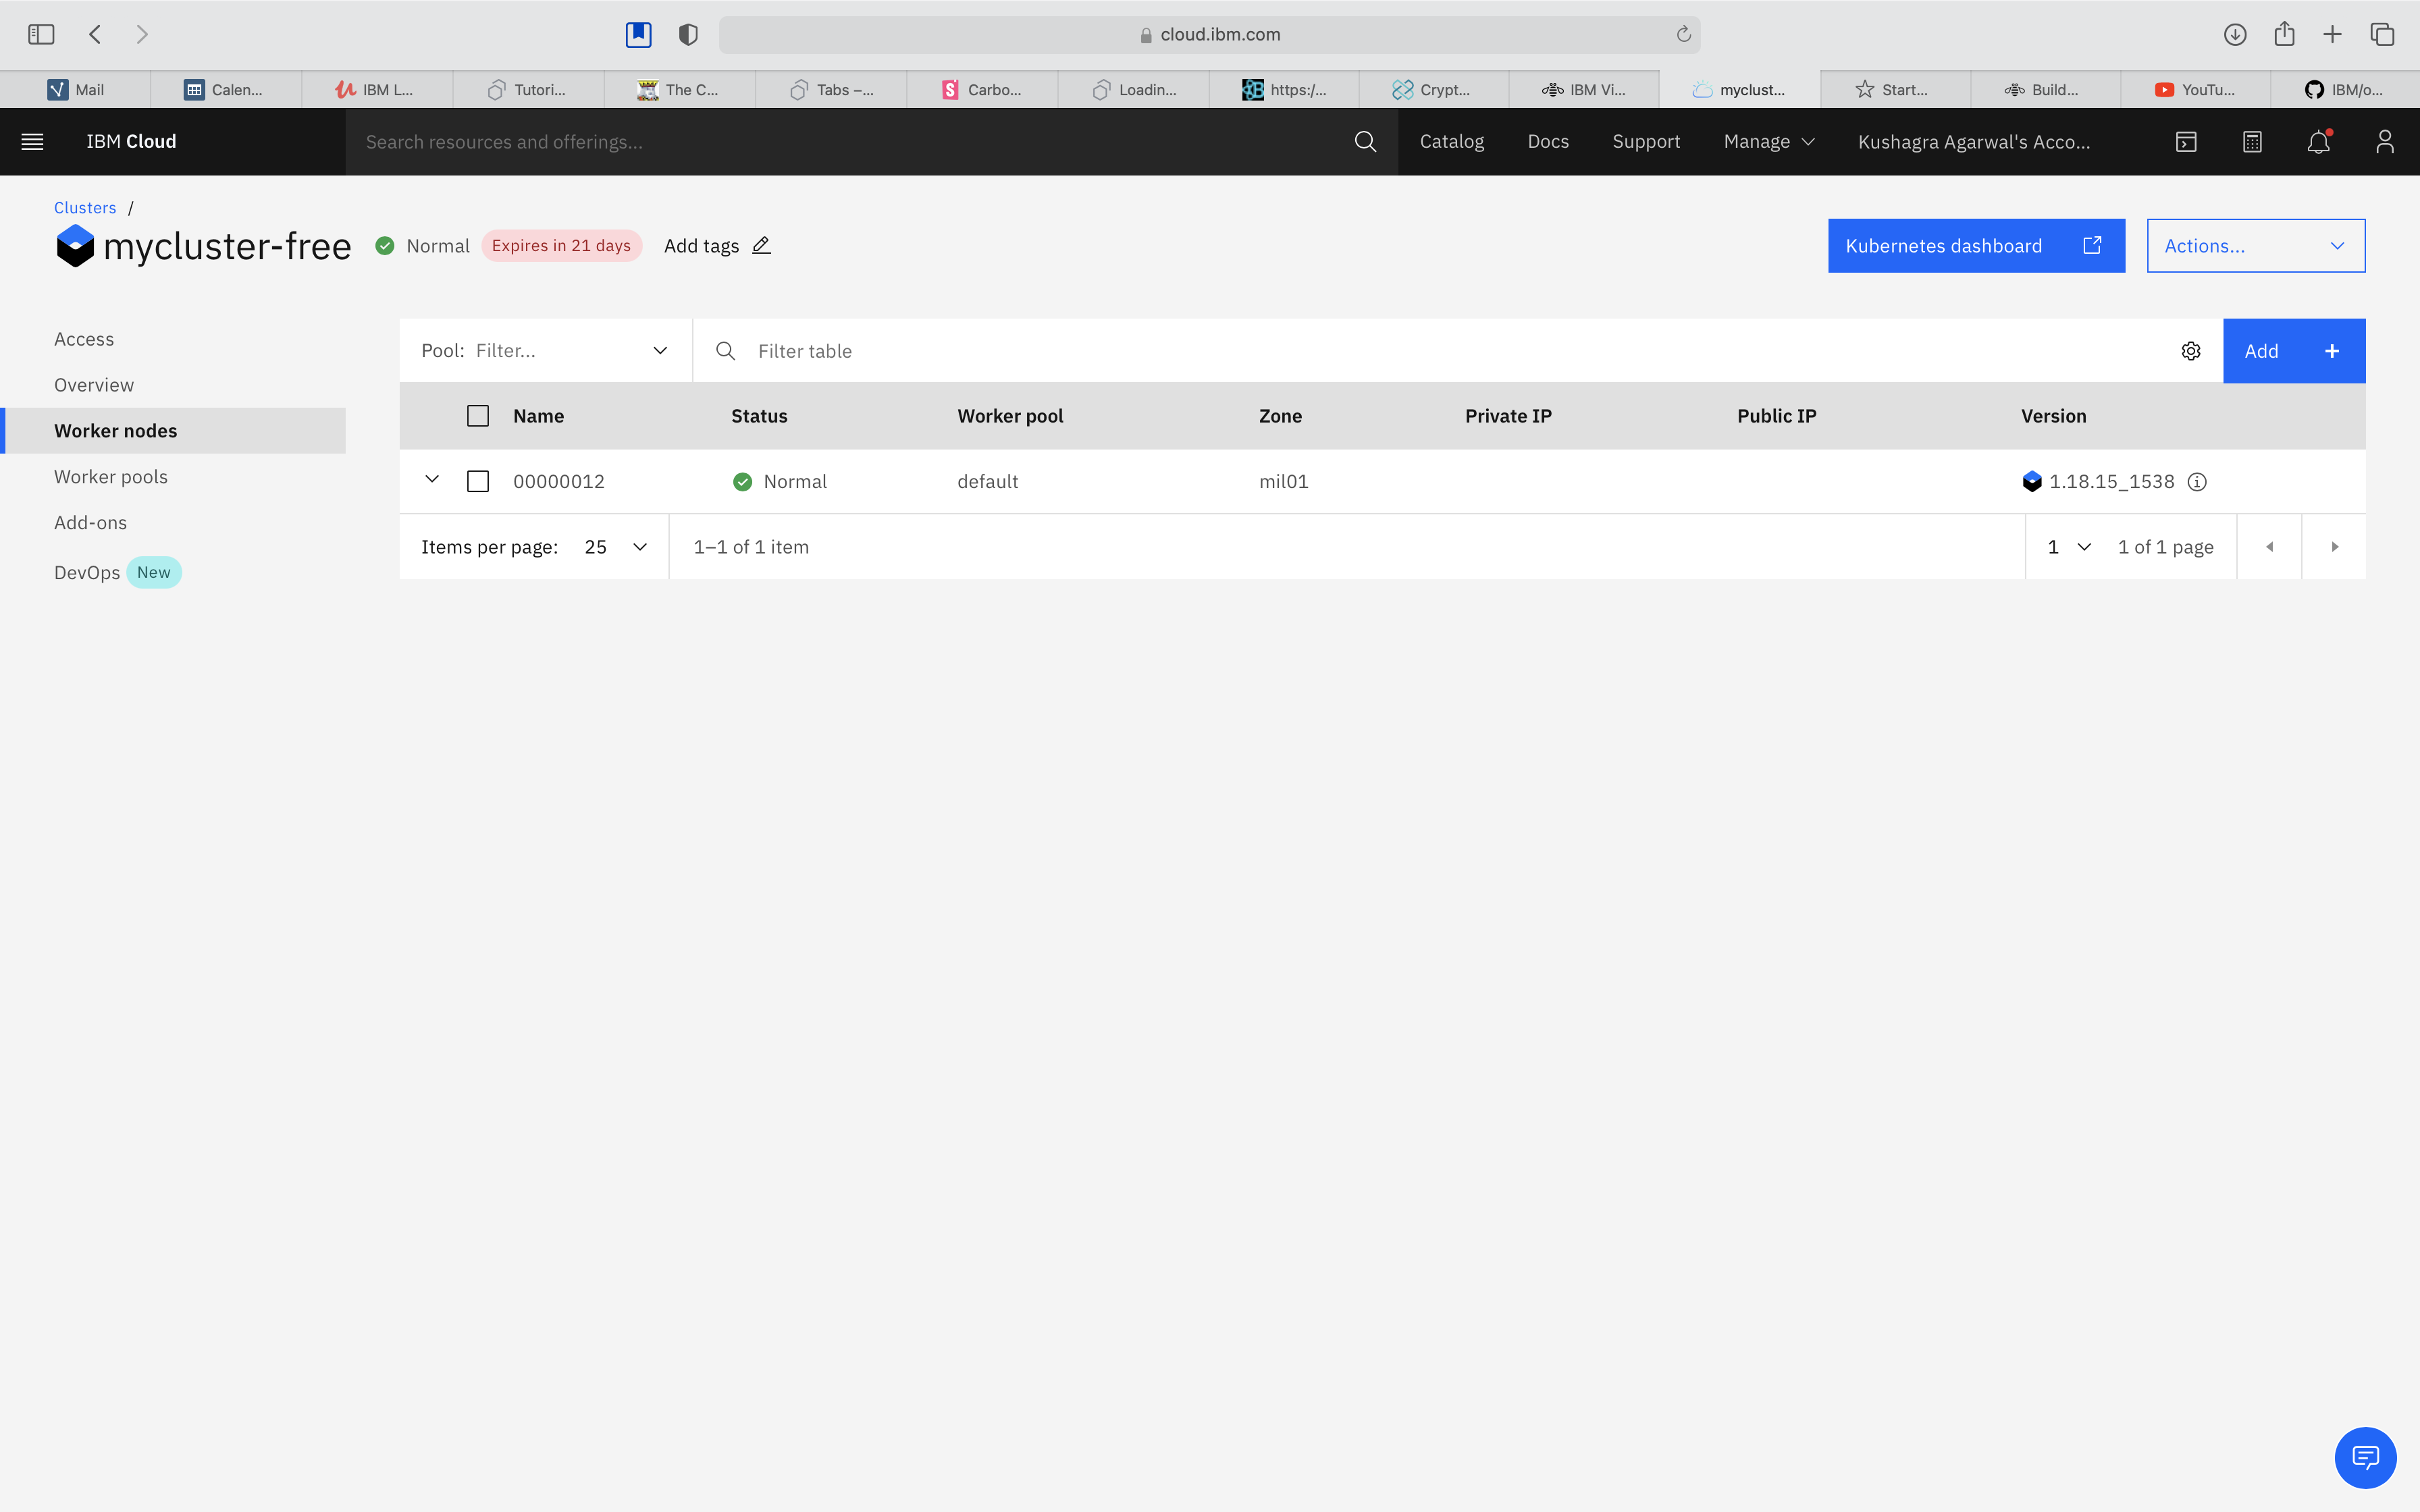Open the IBM Cloud hamburger navigation menu

pos(32,142)
